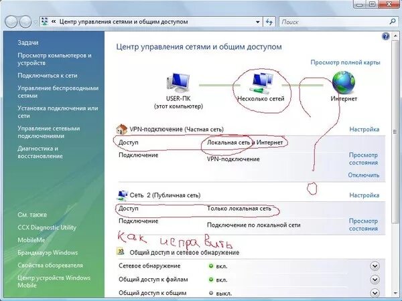Image resolution: width=402 pixels, height=301 pixels.
Task: Click Просмотр полной карты link
Action: (345, 62)
